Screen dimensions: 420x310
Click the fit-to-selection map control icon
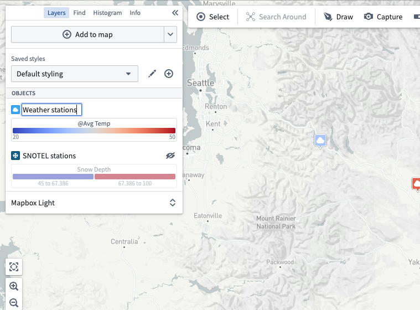14,267
